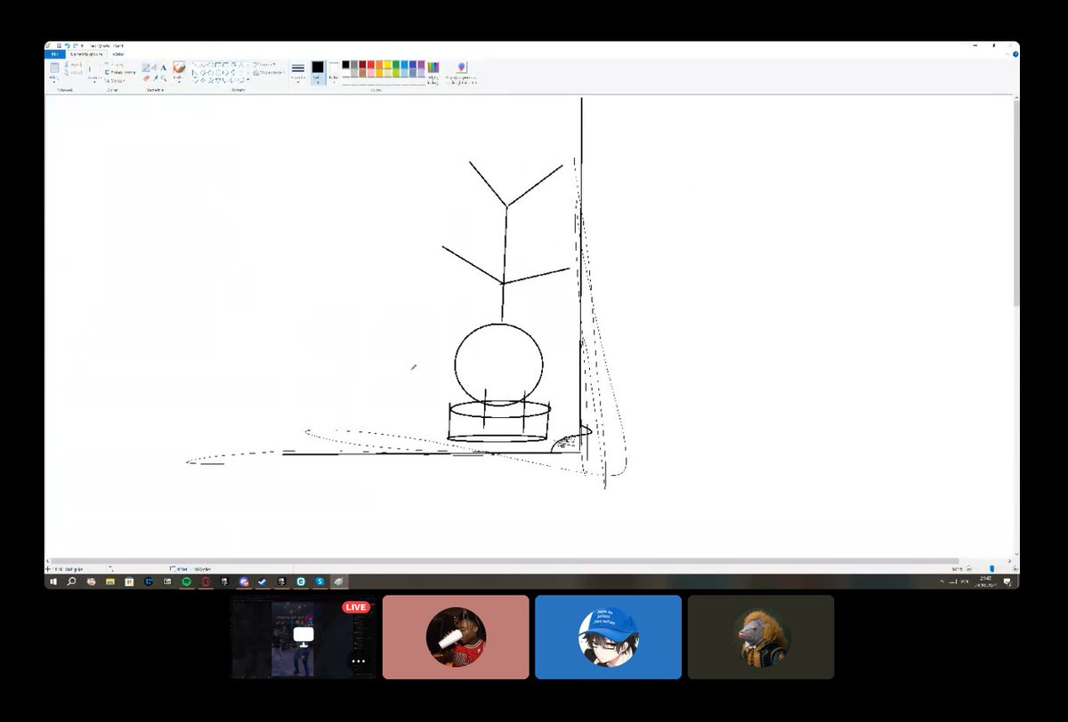
Task: Expand the Select tool dropdown arrow
Action: (94, 82)
